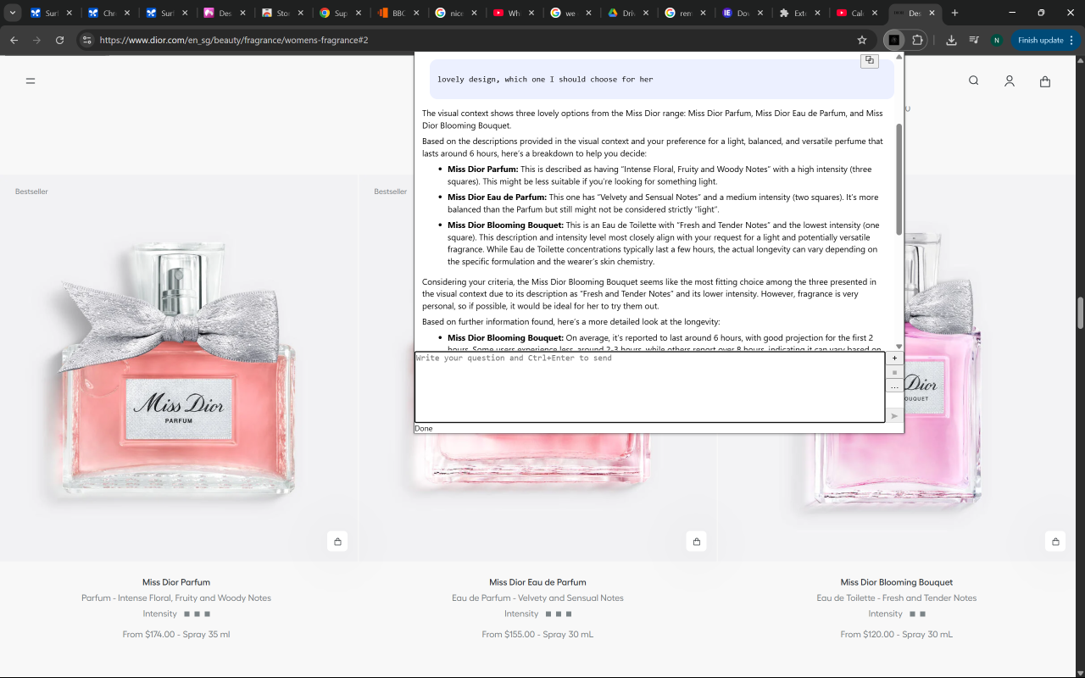The width and height of the screenshot is (1085, 678).
Task: Click the chat panel scroll-down arrow
Action: [x=899, y=346]
